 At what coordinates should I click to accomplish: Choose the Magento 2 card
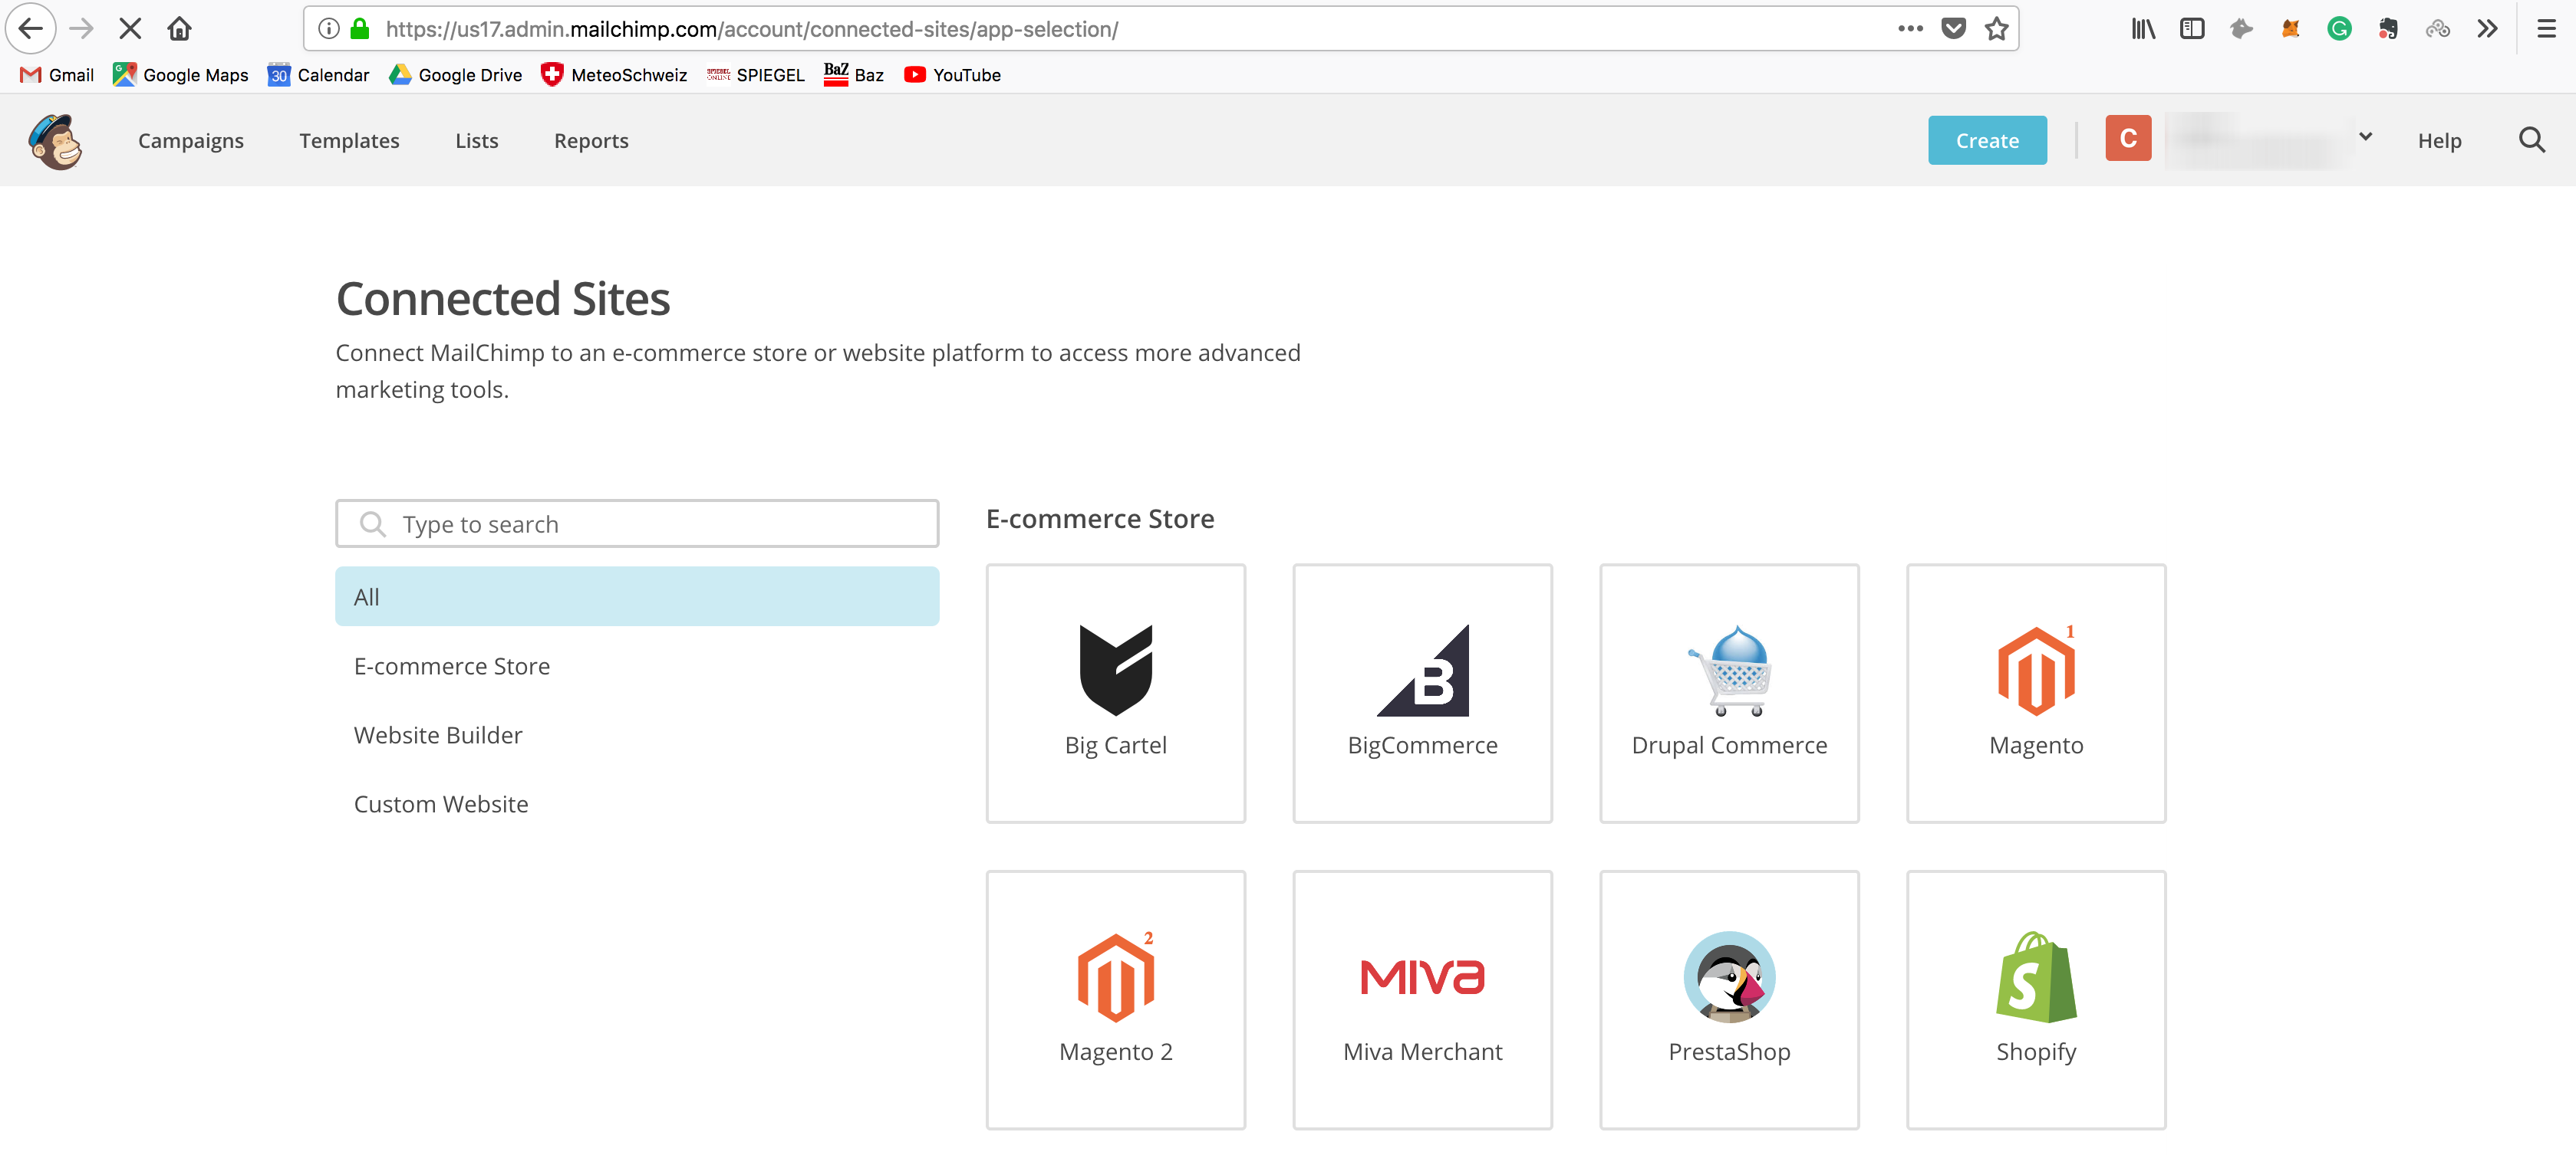pos(1116,1000)
